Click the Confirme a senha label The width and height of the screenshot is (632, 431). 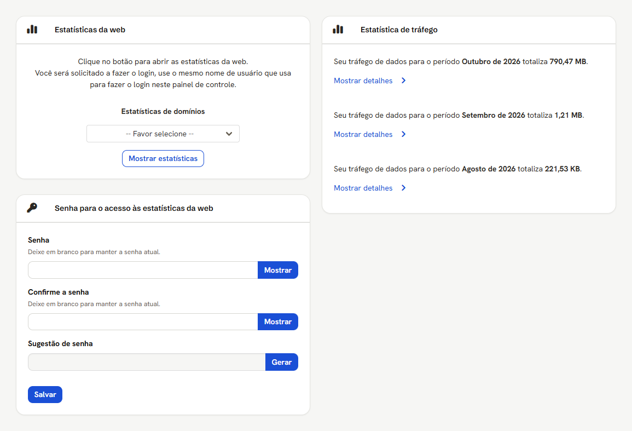click(x=59, y=292)
